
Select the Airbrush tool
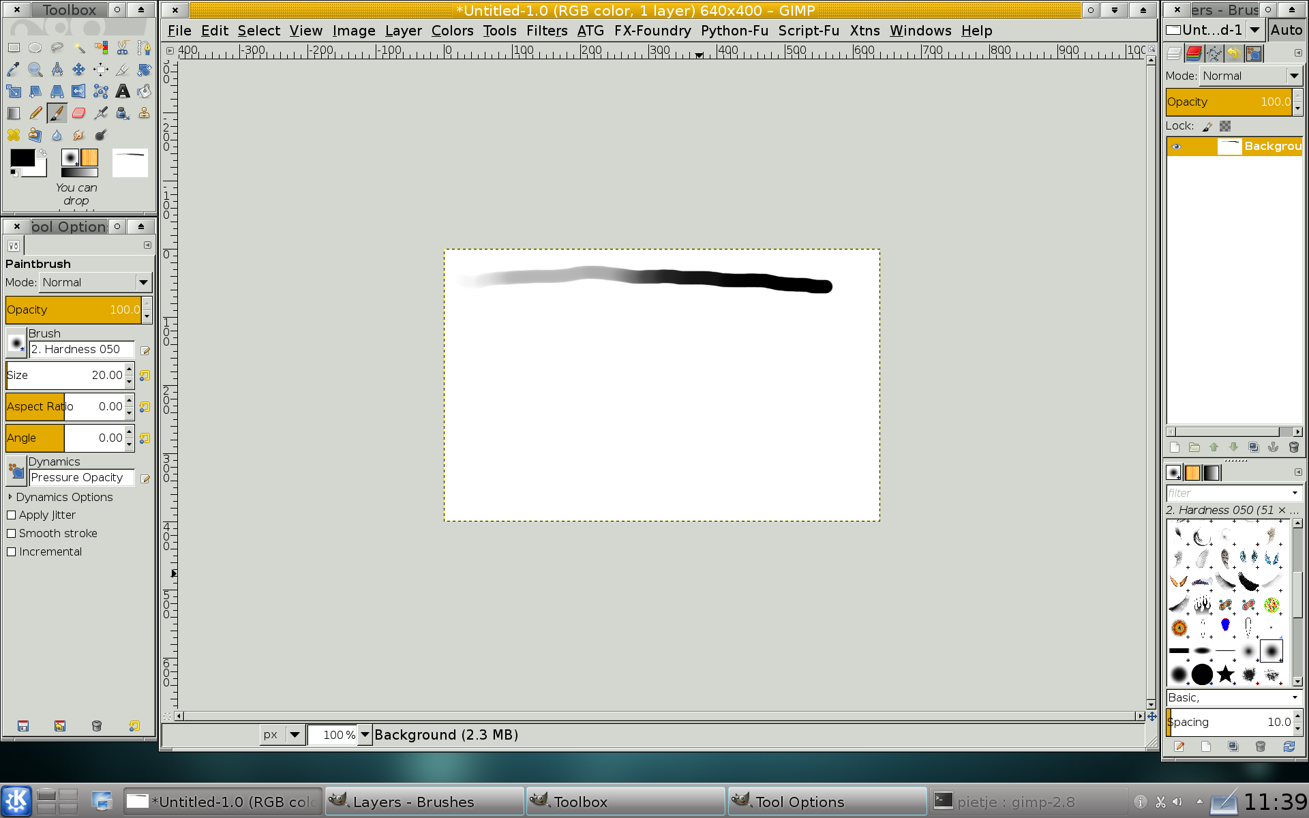point(101,113)
